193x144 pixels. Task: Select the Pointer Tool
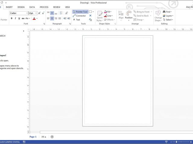click(80, 12)
